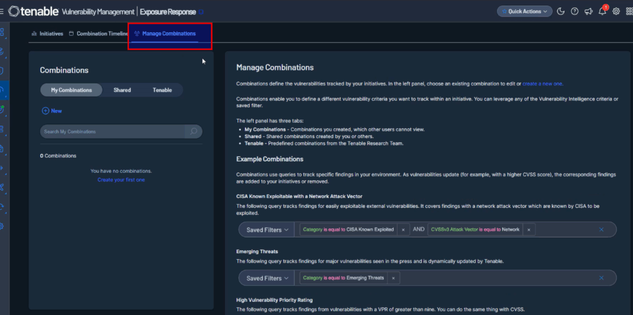Image resolution: width=633 pixels, height=315 pixels.
Task: Click the magnifier icon in combinations search
Action: point(193,131)
